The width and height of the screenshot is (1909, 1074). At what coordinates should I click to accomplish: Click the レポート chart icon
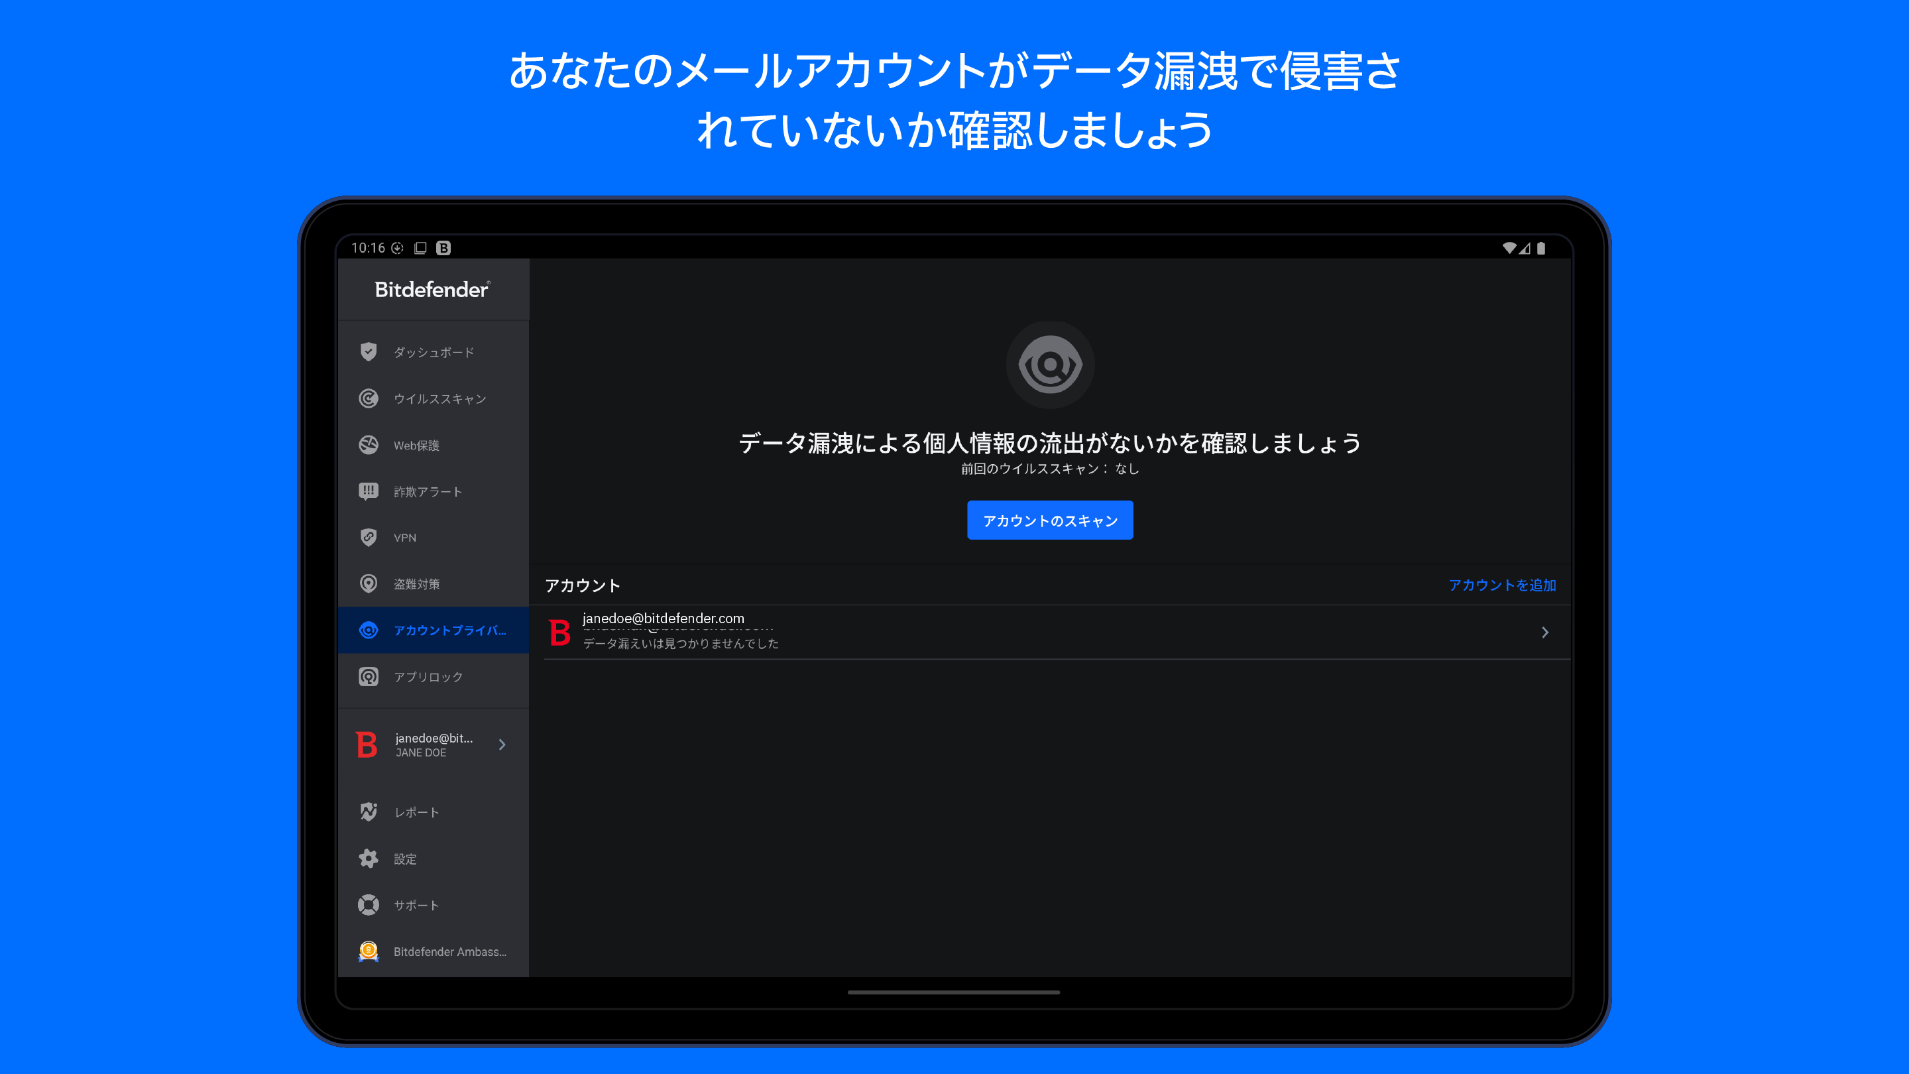(x=369, y=812)
